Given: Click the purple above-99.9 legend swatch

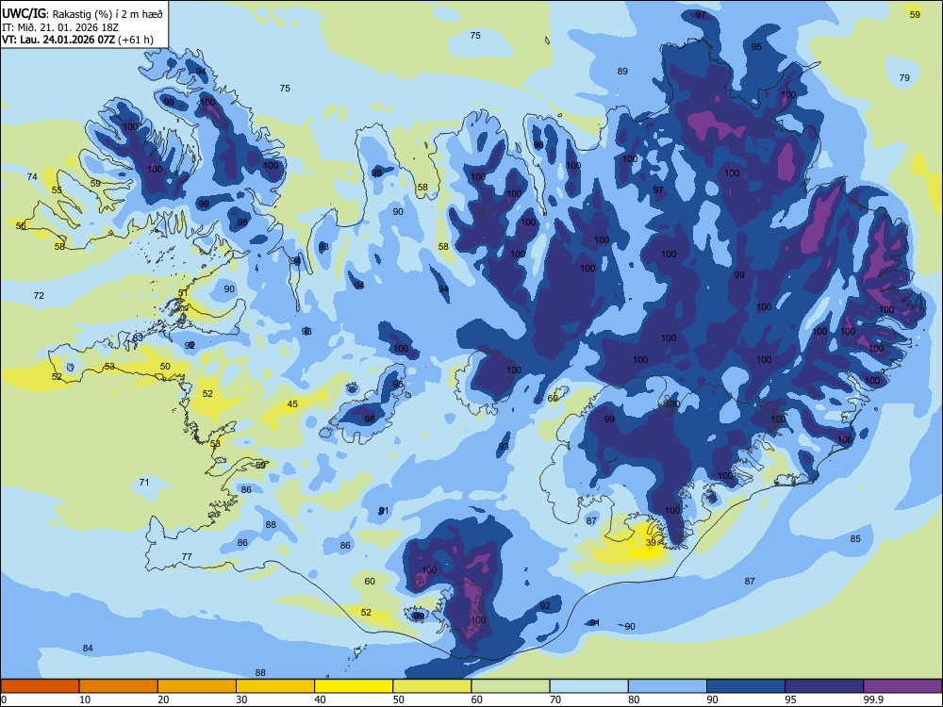Looking at the screenshot, I should pyautogui.click(x=902, y=686).
